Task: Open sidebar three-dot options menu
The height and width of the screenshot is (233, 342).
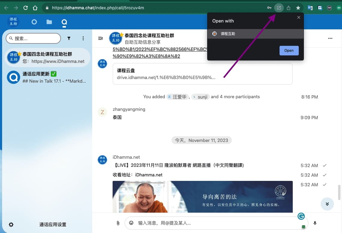Action: tap(83, 38)
